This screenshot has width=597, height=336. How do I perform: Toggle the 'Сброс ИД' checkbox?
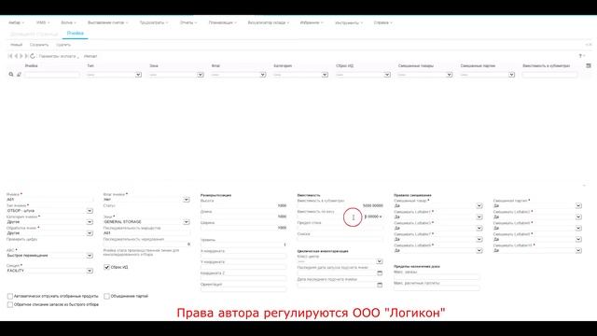tap(106, 268)
